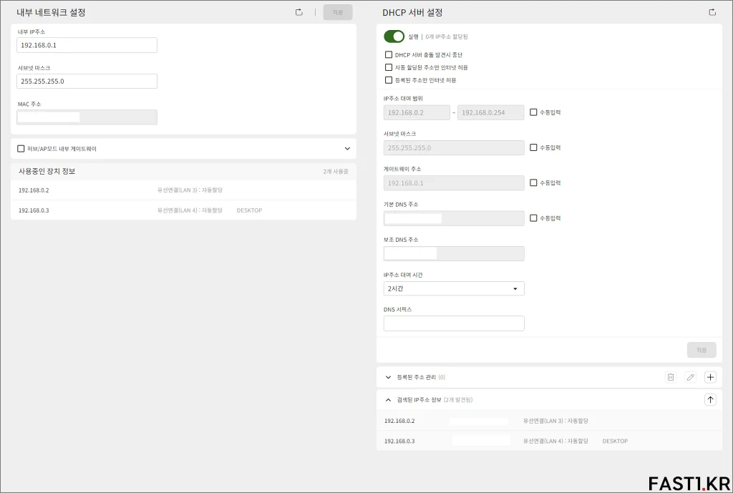This screenshot has height=493, width=733.
Task: Click refresh icon in 내부 네트워크 설정 header
Action: coord(299,13)
